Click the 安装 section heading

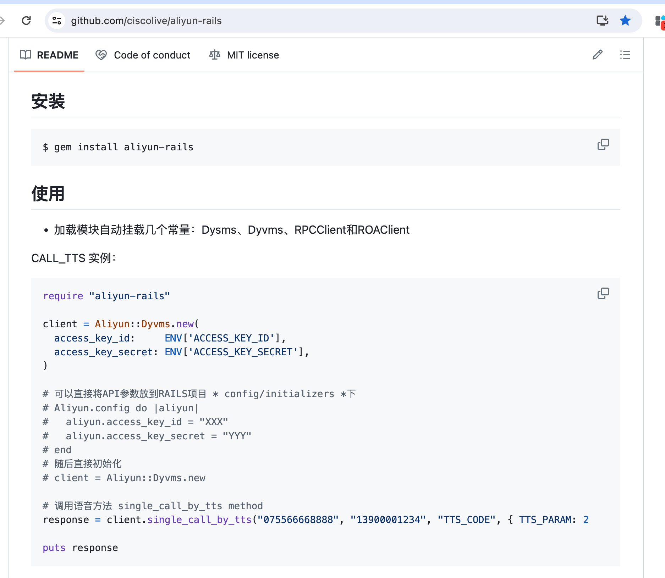tap(48, 101)
